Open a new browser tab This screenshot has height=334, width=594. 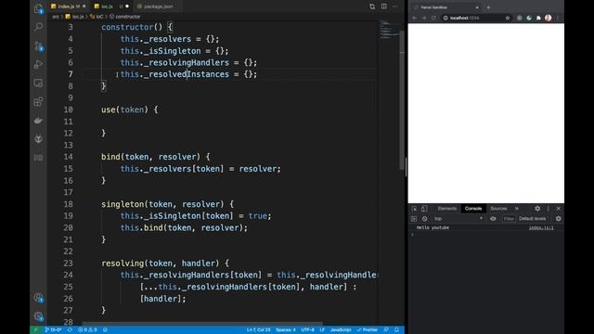(488, 7)
